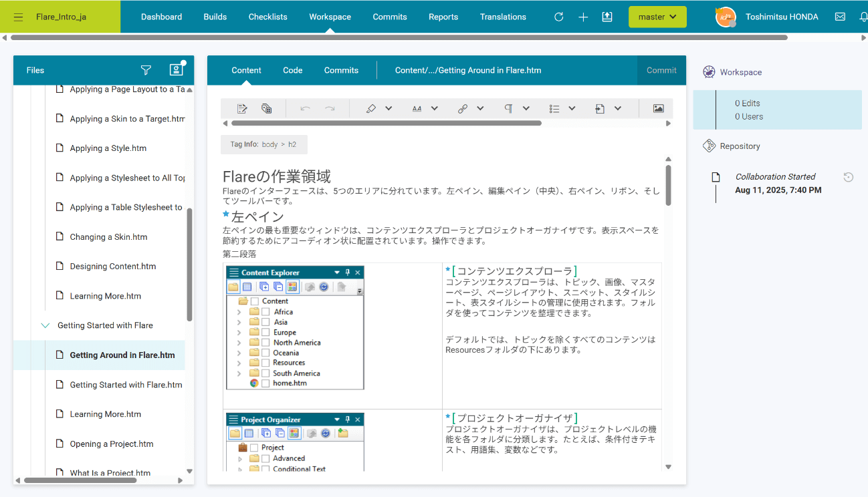The height and width of the screenshot is (497, 868).
Task: Open the Checklists page
Action: (267, 17)
